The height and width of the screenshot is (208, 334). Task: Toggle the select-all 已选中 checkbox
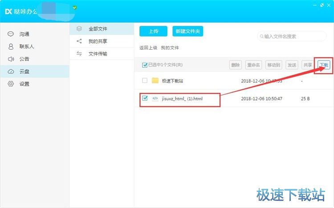click(145, 65)
